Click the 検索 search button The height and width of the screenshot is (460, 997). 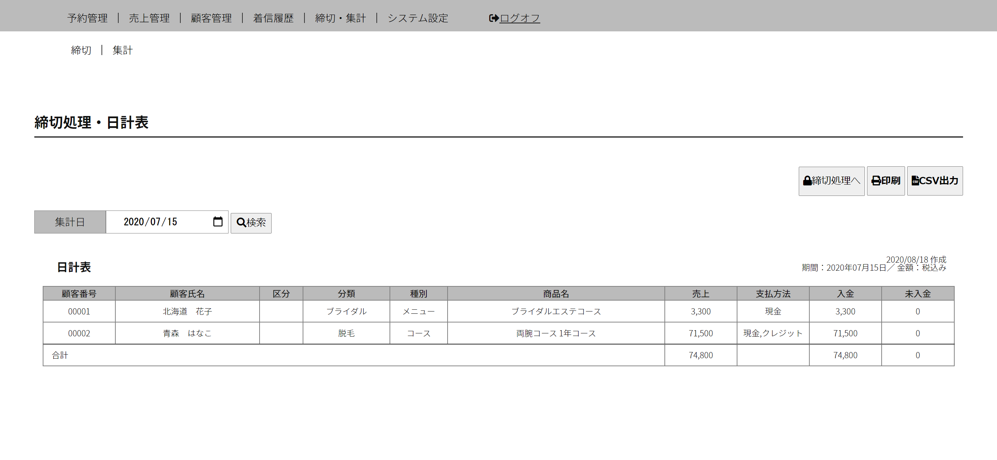click(x=251, y=223)
